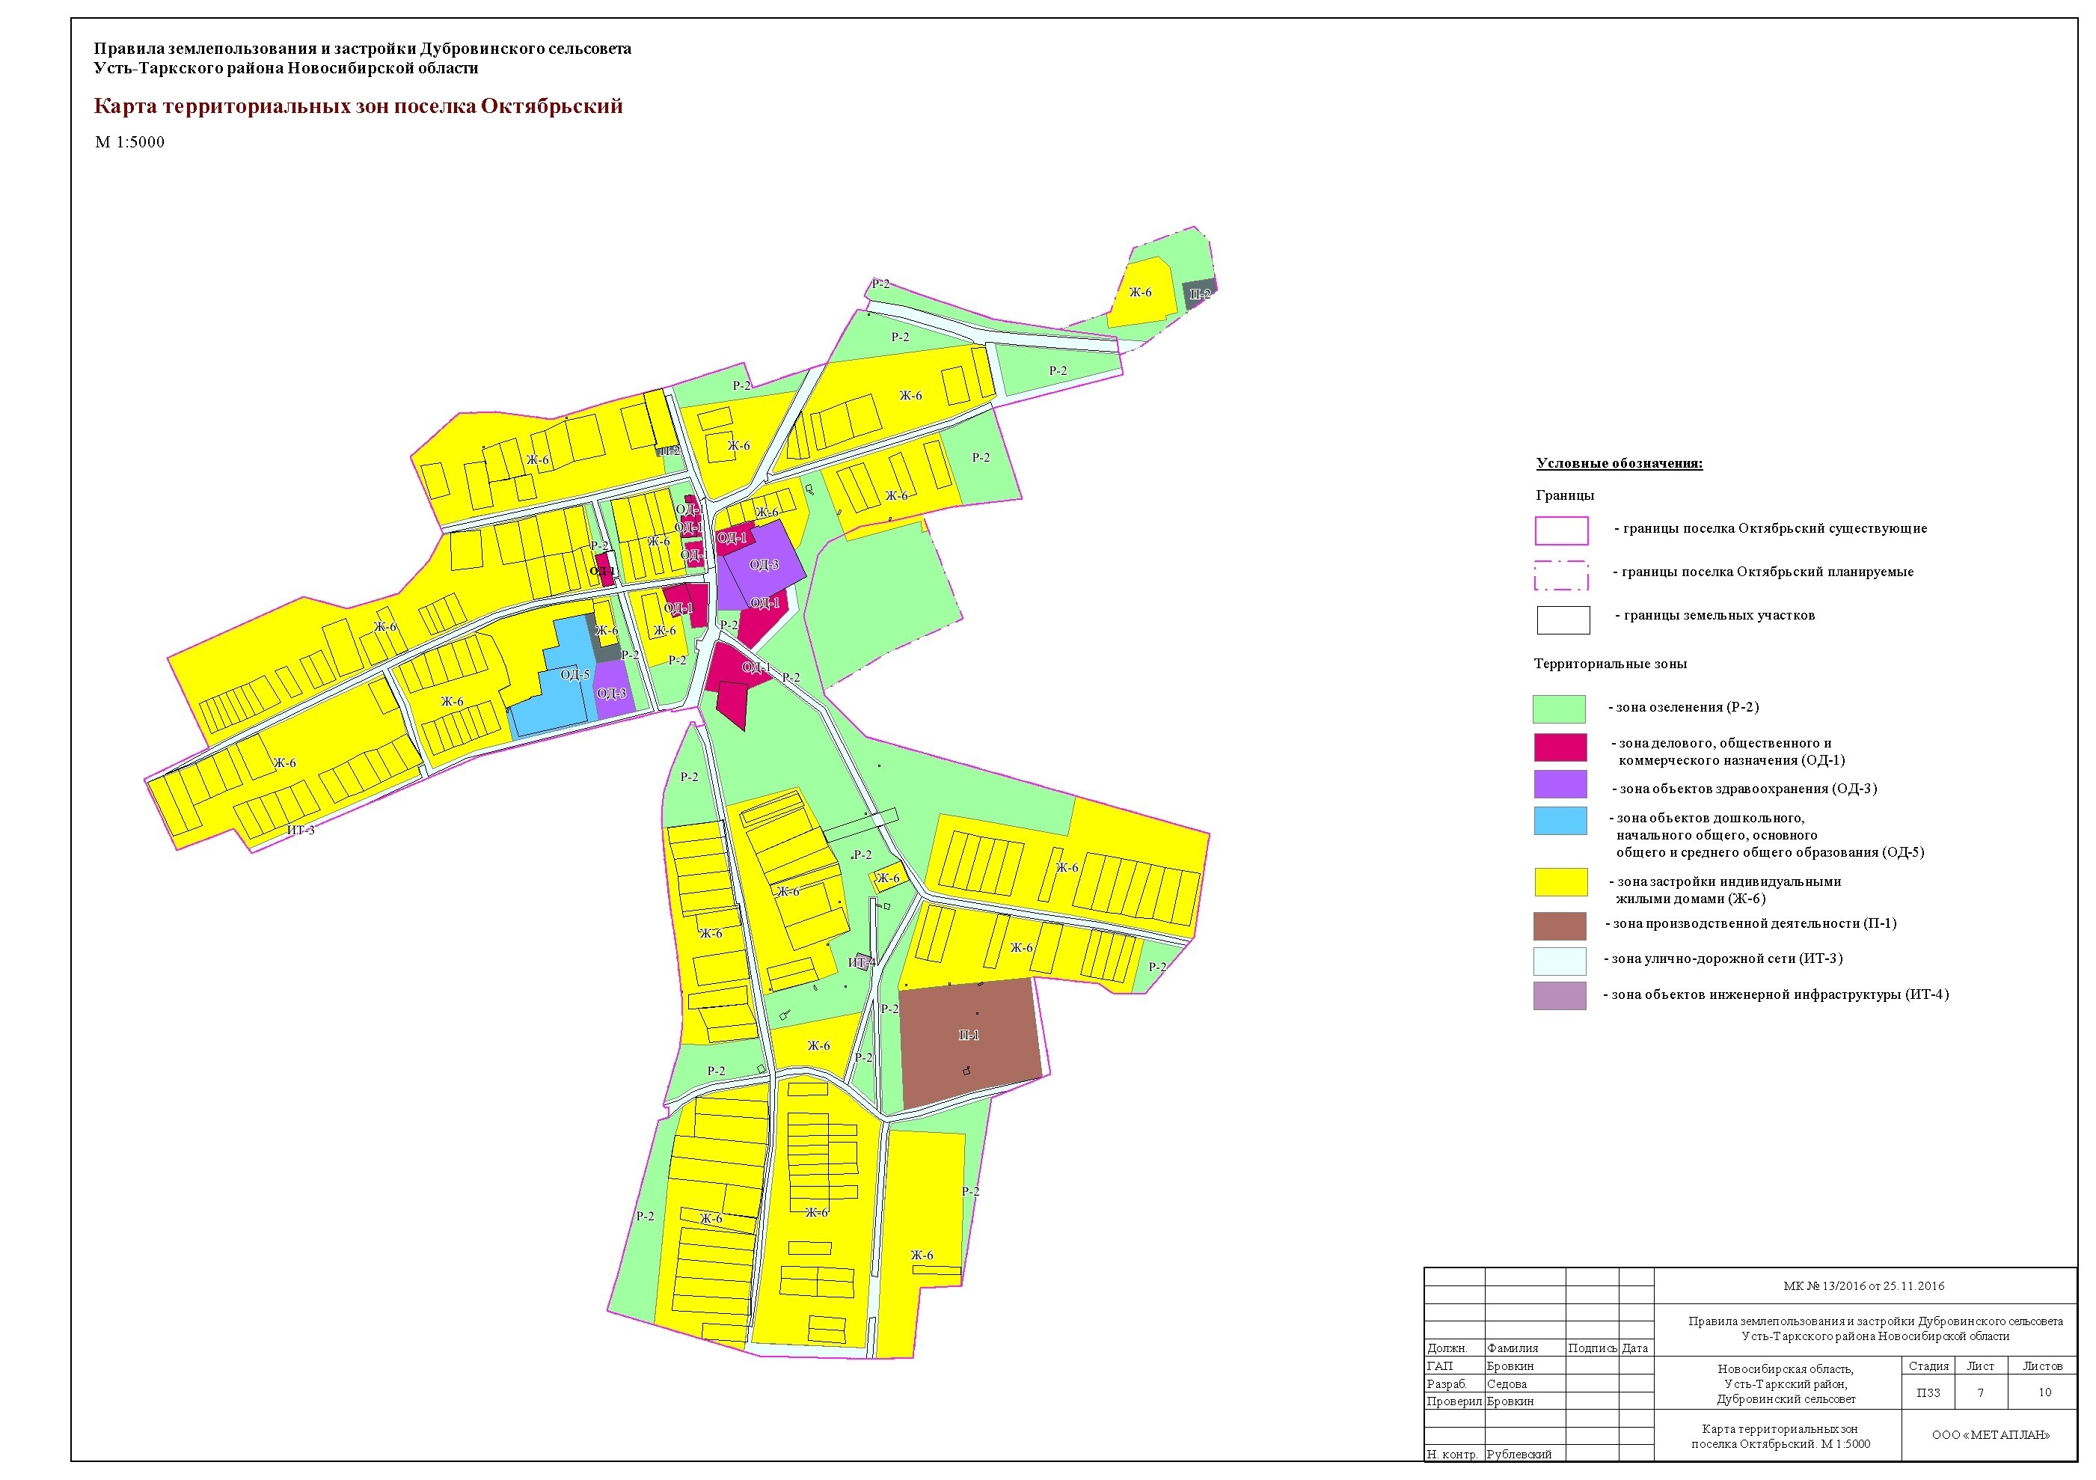This screenshot has height=1480, width=2096.
Task: Click the label 'зона объектов здравоохранения (ОД-3)'
Action: click(1748, 789)
